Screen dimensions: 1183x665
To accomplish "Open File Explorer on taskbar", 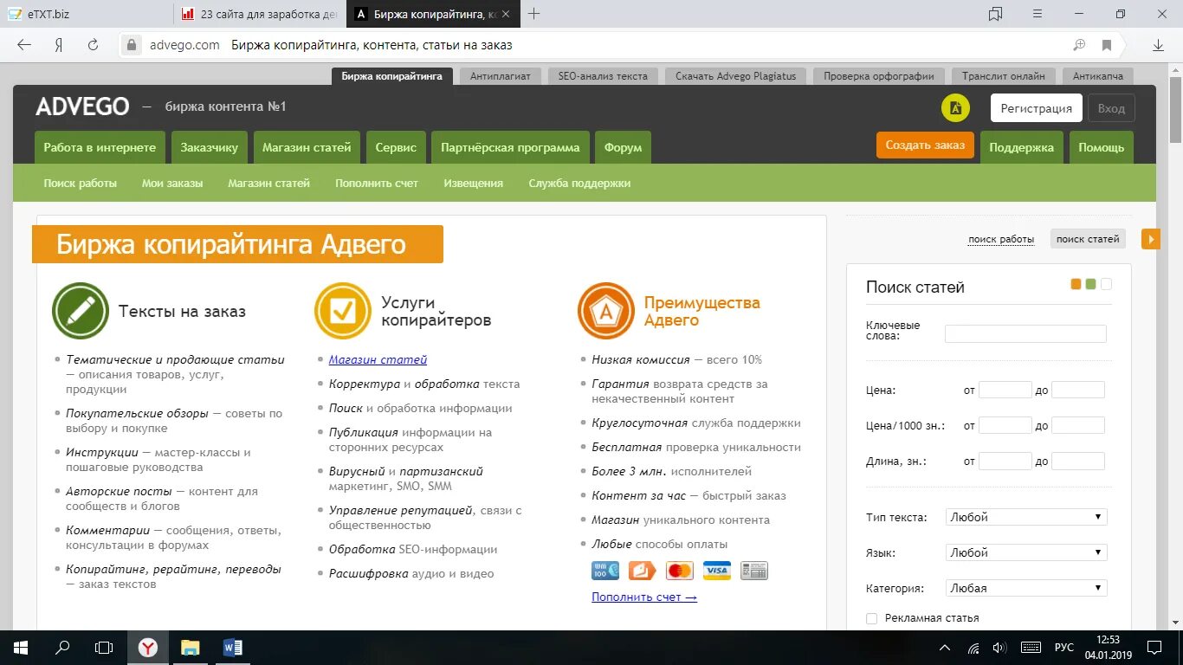I will coord(190,648).
